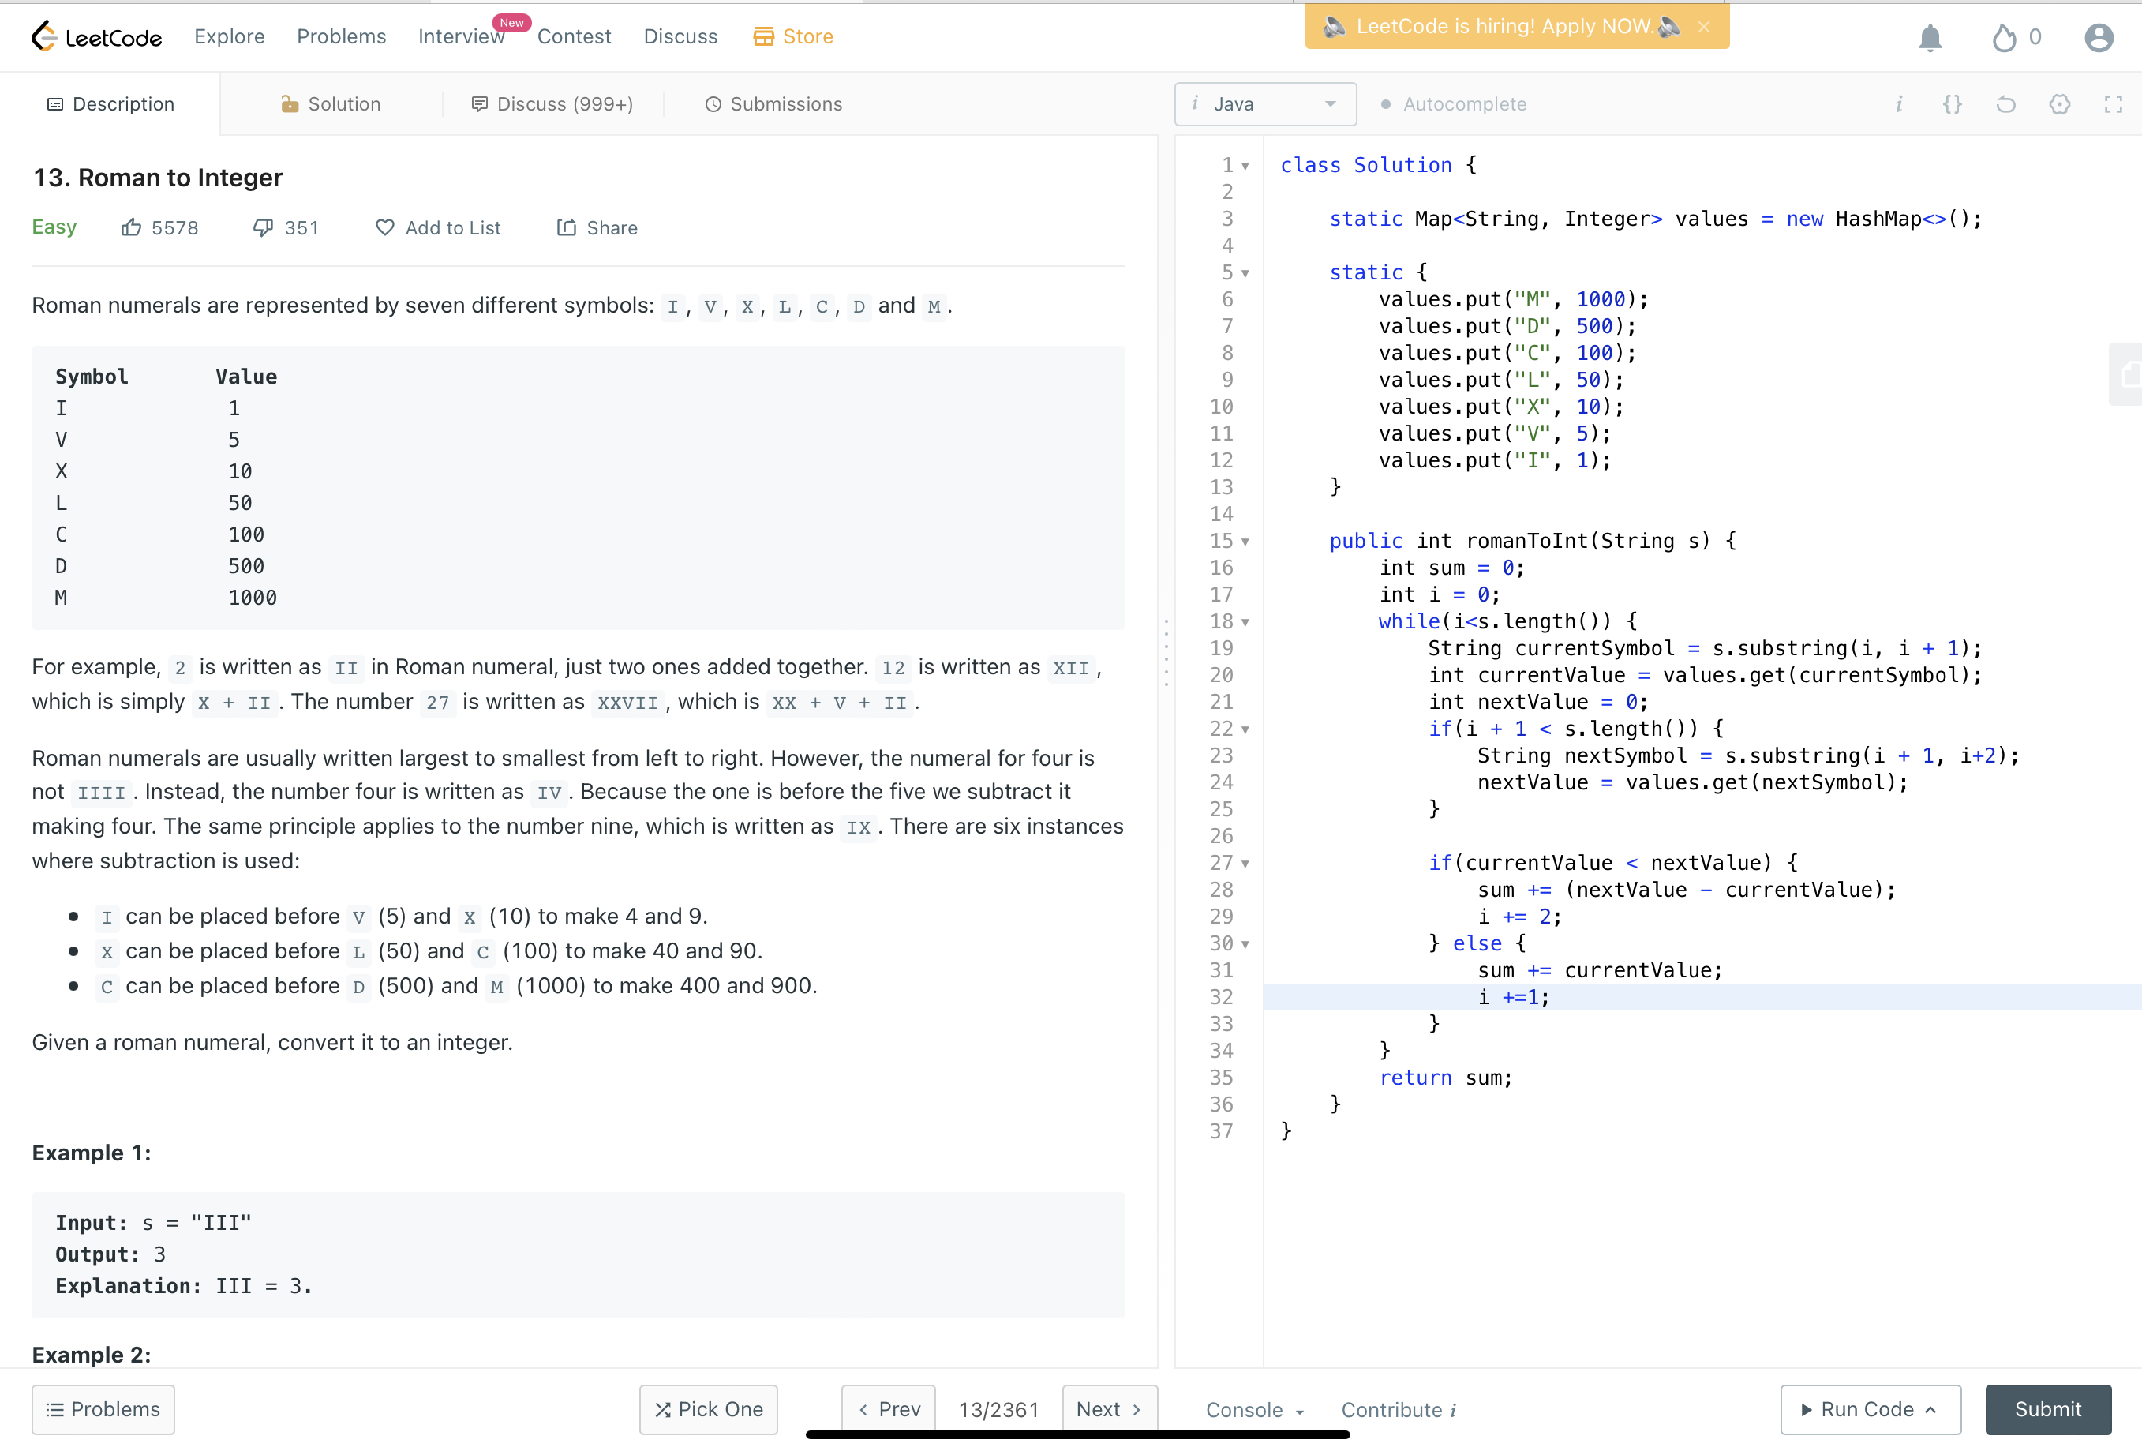Collapse the while loop fold arrow
The image size is (2142, 1451).
tap(1245, 622)
